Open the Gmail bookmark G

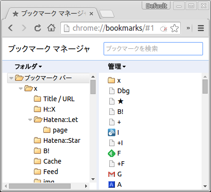pos(115,174)
